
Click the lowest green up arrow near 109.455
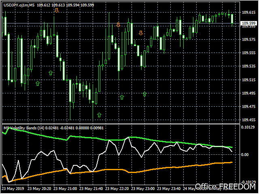coord(99,115)
